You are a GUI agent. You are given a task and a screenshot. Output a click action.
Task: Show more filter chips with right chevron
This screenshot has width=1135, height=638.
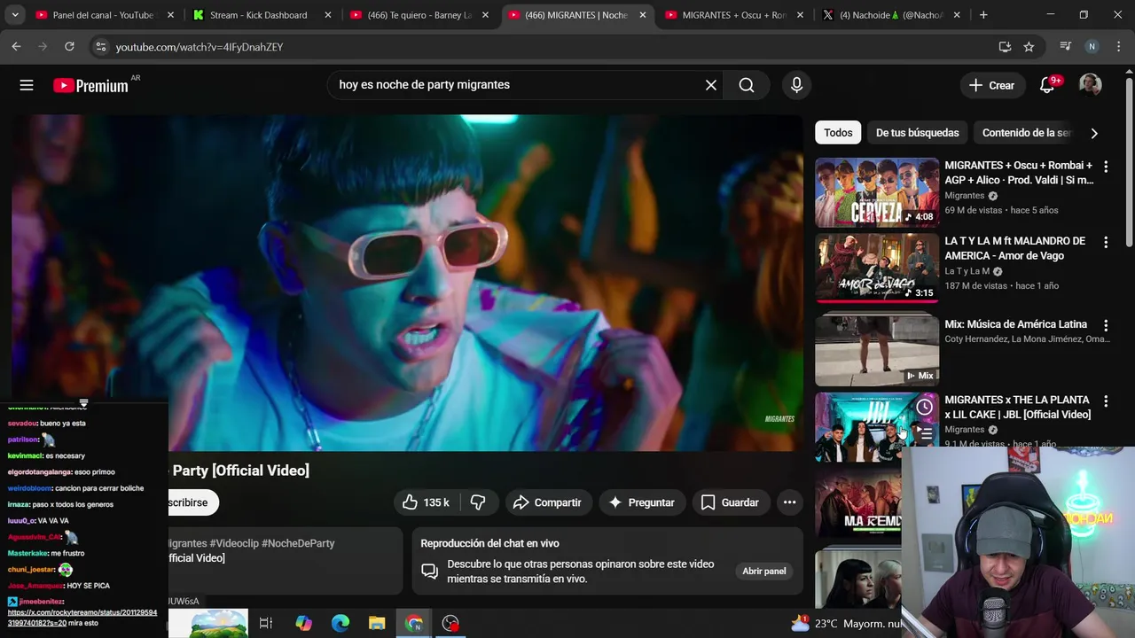pyautogui.click(x=1094, y=133)
